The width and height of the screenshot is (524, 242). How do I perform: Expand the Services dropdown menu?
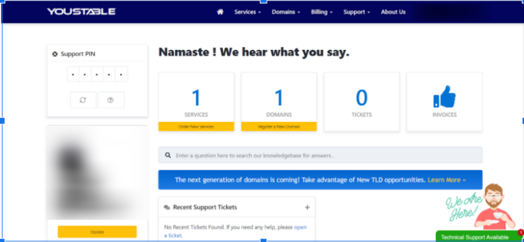click(247, 12)
